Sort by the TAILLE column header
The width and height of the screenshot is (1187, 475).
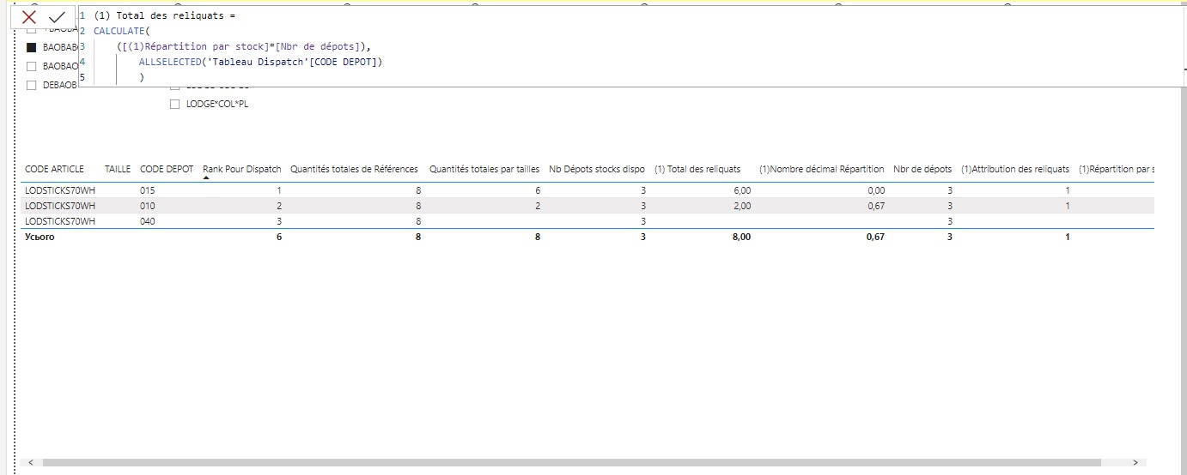[118, 169]
